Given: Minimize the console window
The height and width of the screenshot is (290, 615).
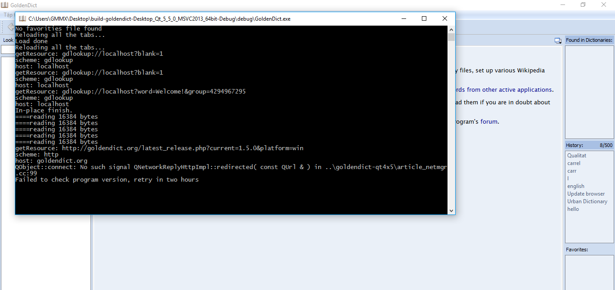Looking at the screenshot, I should pos(403,18).
